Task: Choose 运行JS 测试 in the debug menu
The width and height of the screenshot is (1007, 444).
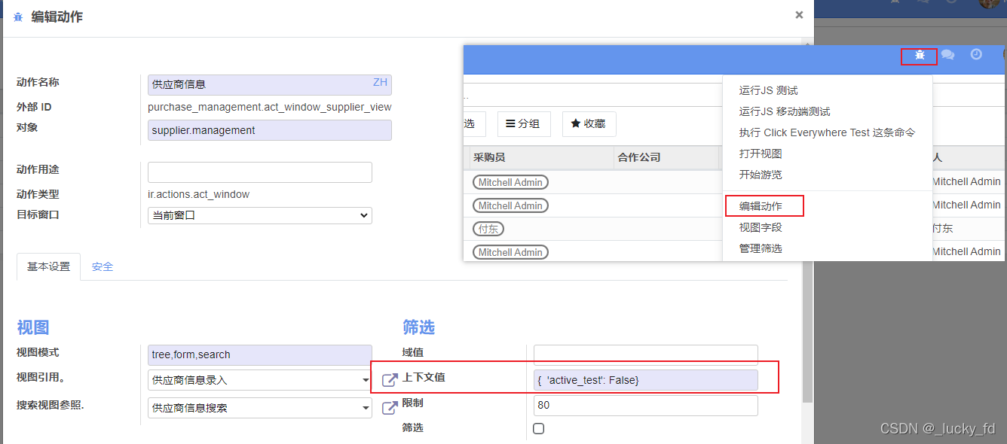Action: coord(764,90)
